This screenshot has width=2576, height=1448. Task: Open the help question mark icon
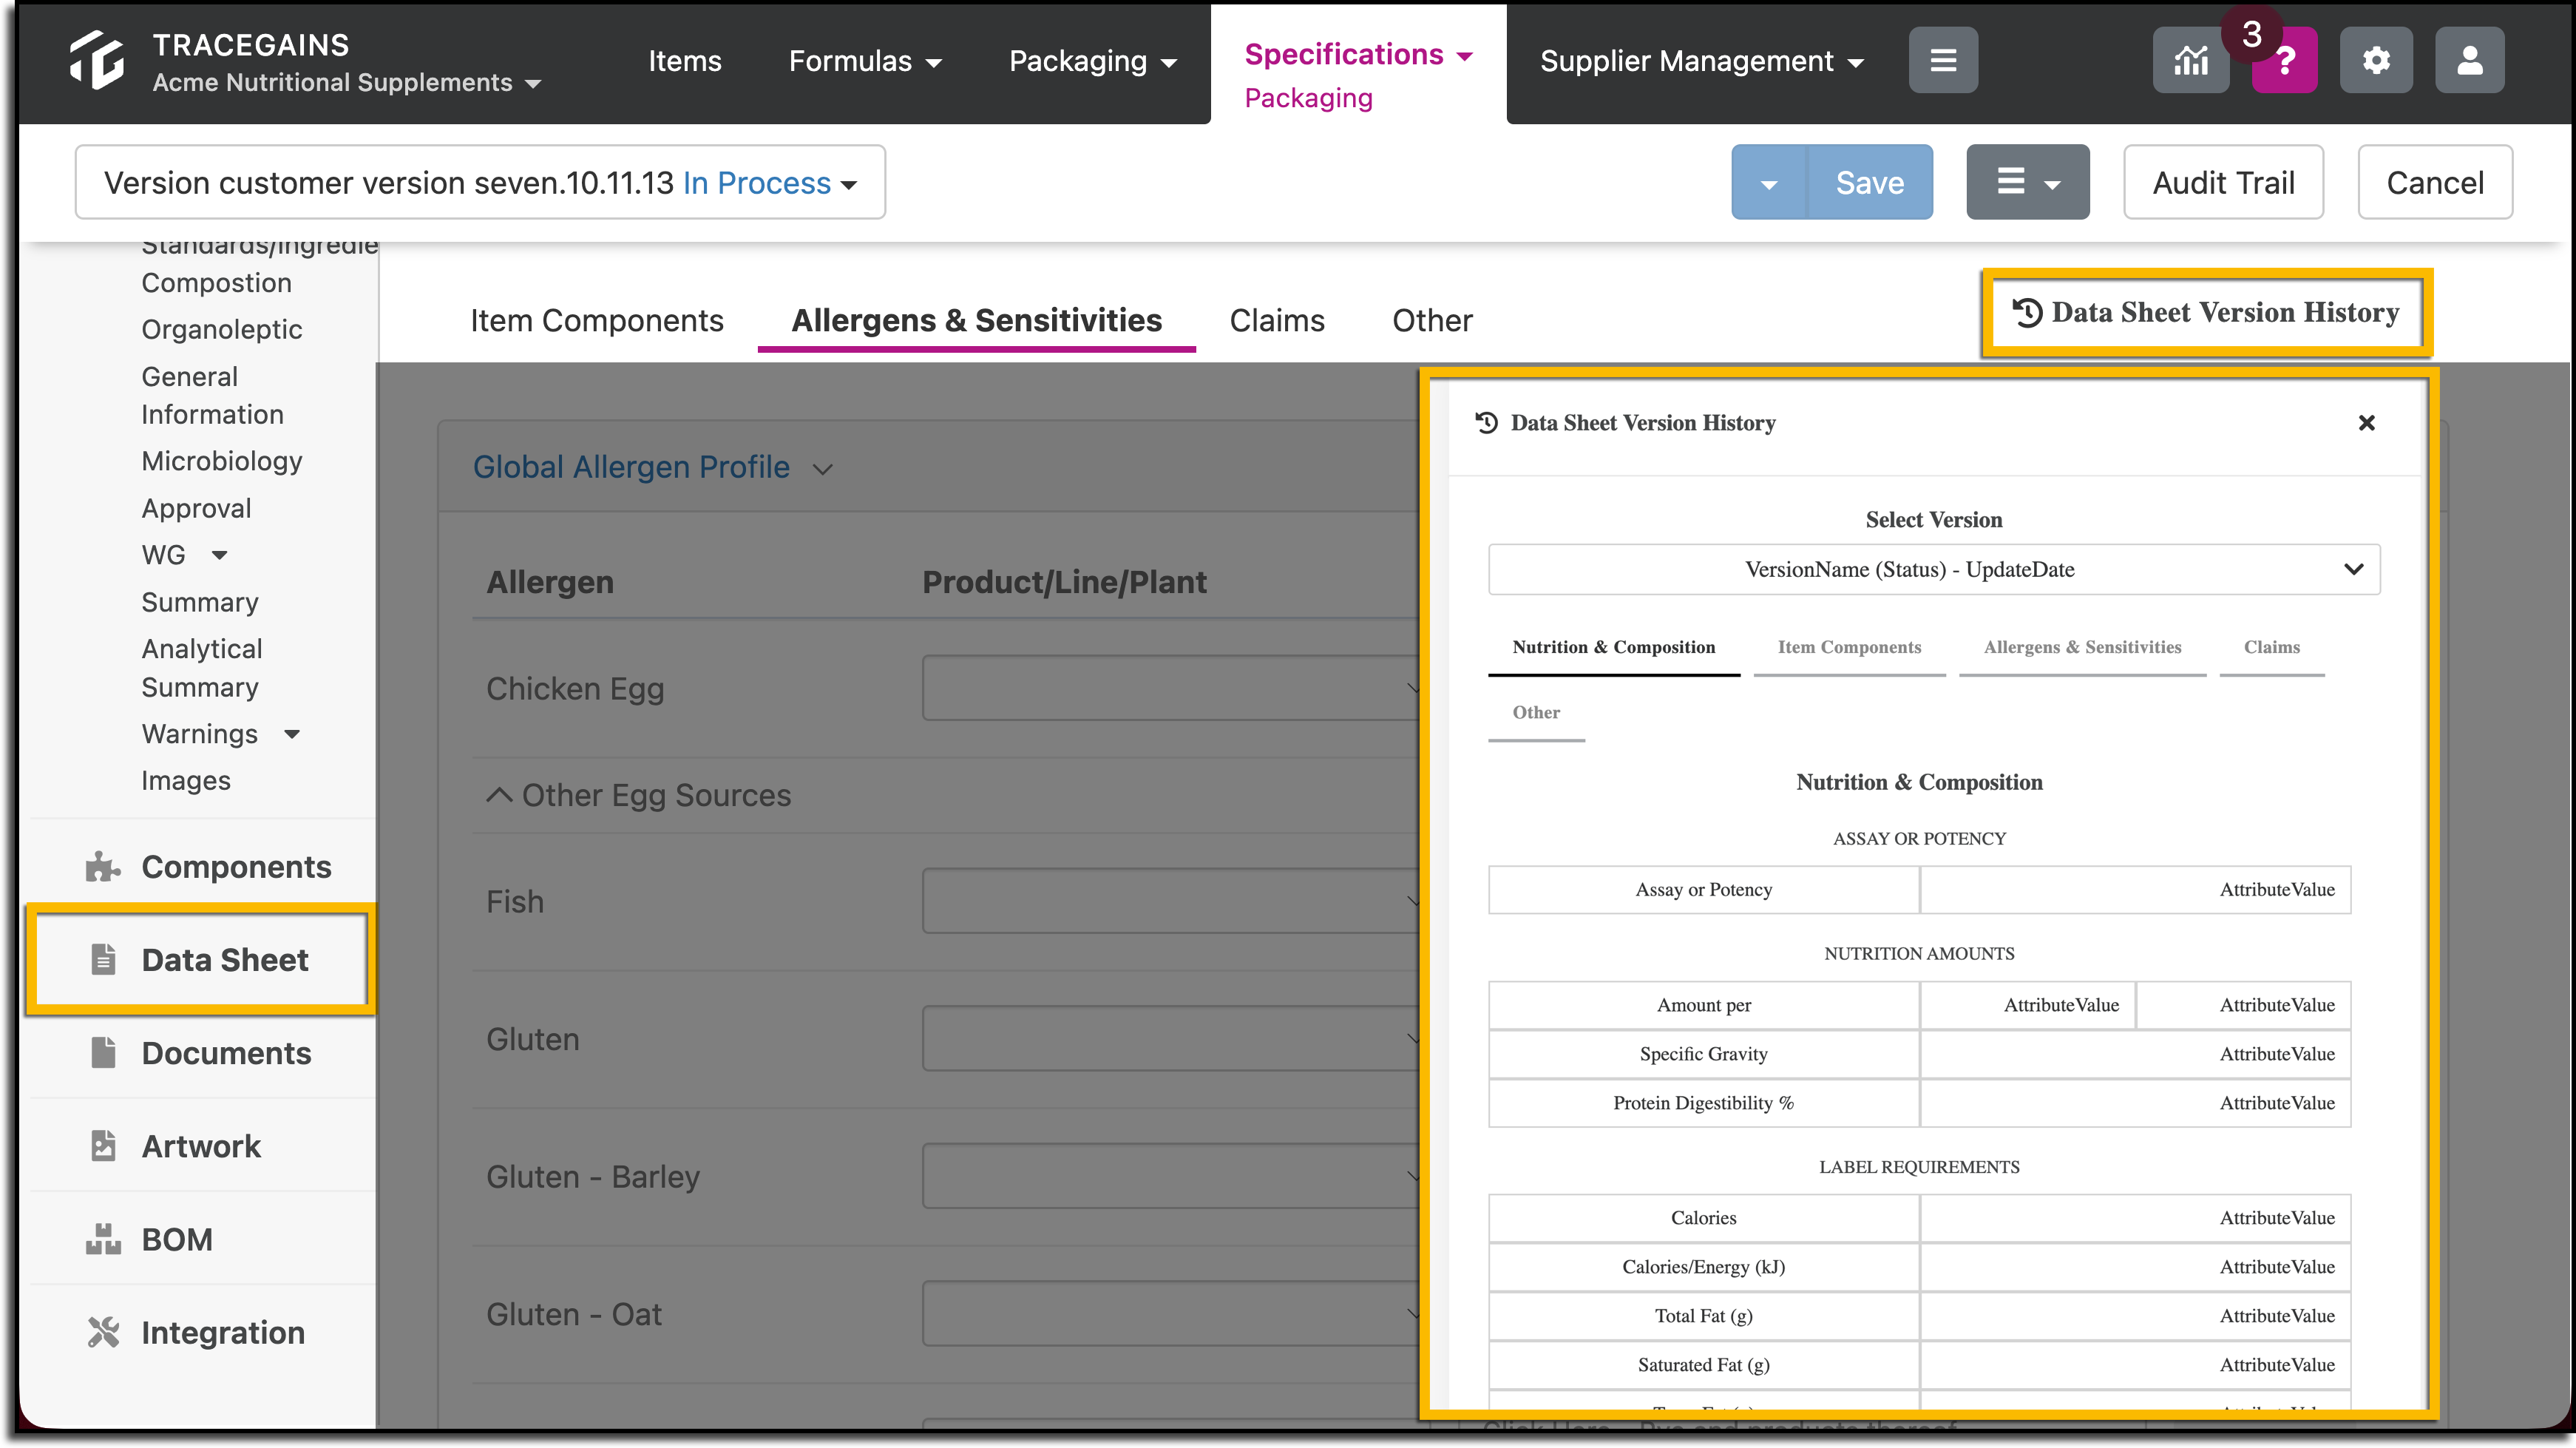pos(2284,60)
